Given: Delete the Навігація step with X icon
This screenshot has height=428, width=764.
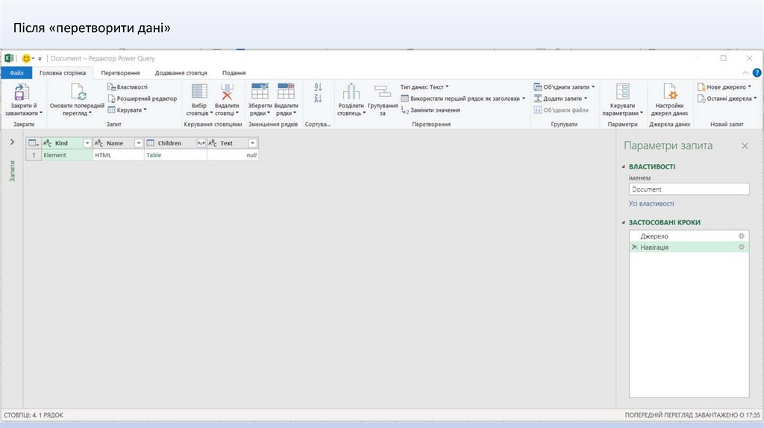Looking at the screenshot, I should pyautogui.click(x=634, y=248).
